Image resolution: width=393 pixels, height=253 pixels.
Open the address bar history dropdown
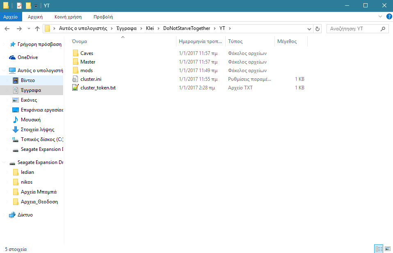pos(310,29)
